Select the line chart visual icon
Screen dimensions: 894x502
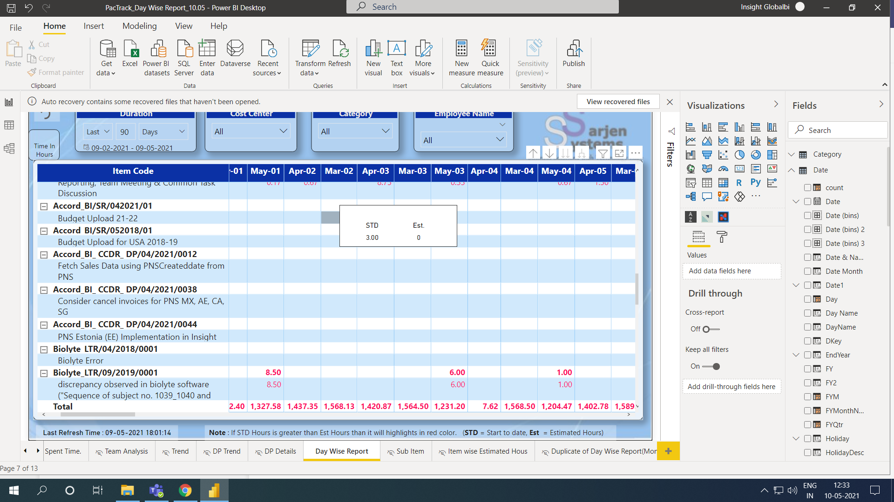click(691, 141)
